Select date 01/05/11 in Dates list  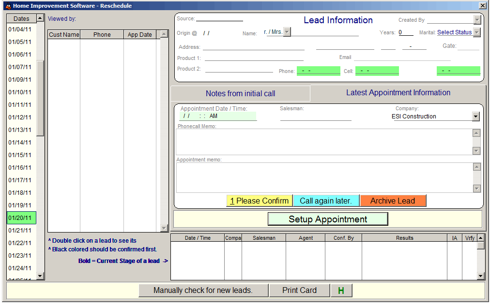(x=21, y=42)
